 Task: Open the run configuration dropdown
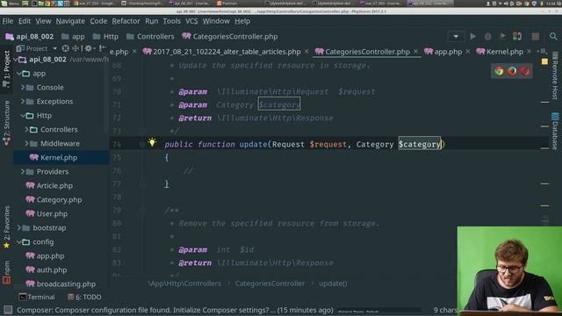(x=456, y=36)
